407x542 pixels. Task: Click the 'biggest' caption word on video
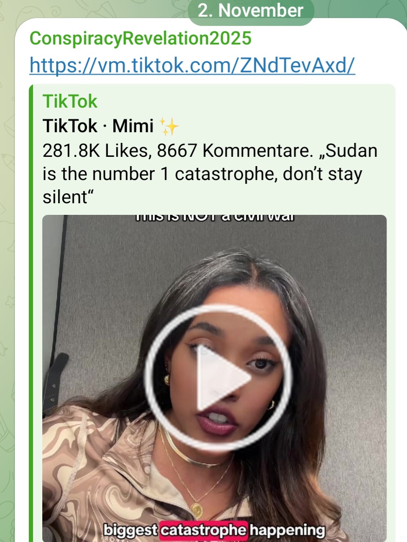tap(131, 530)
